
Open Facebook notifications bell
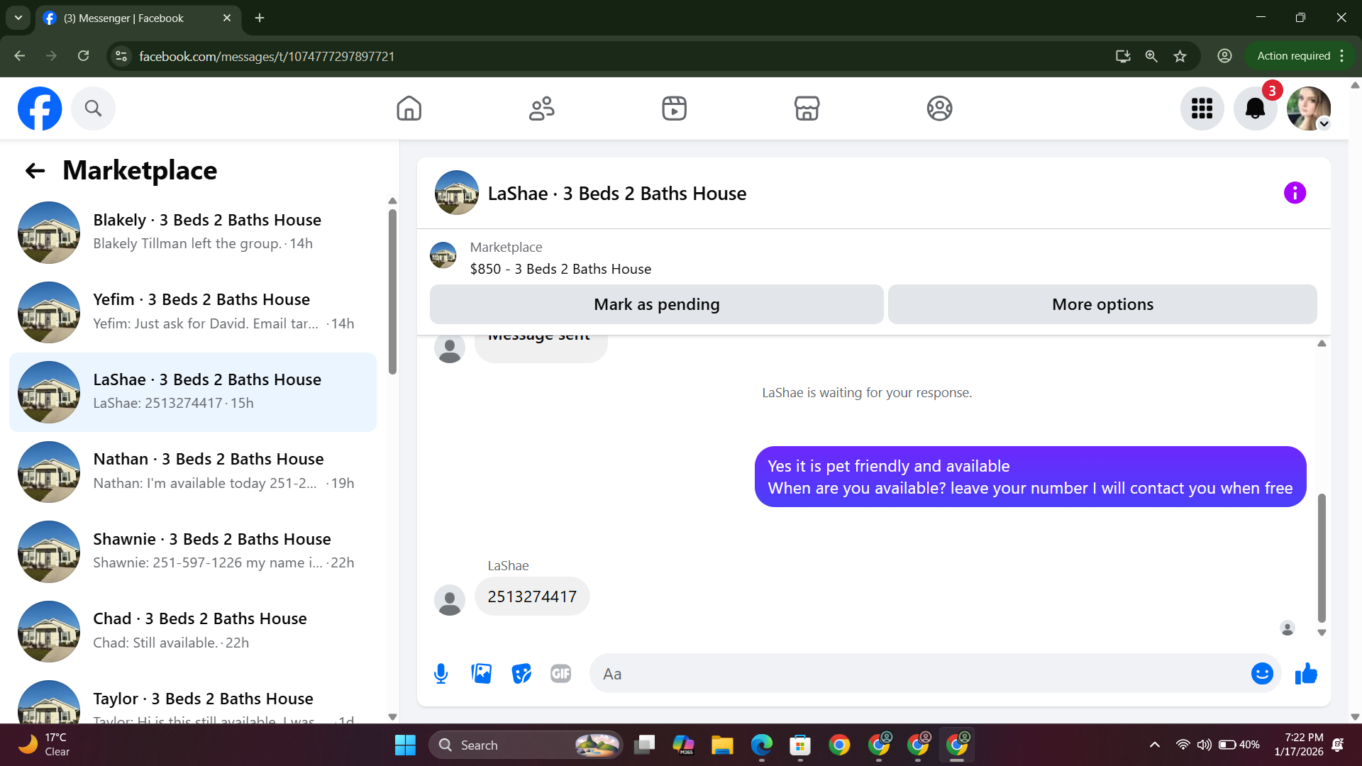pyautogui.click(x=1255, y=109)
